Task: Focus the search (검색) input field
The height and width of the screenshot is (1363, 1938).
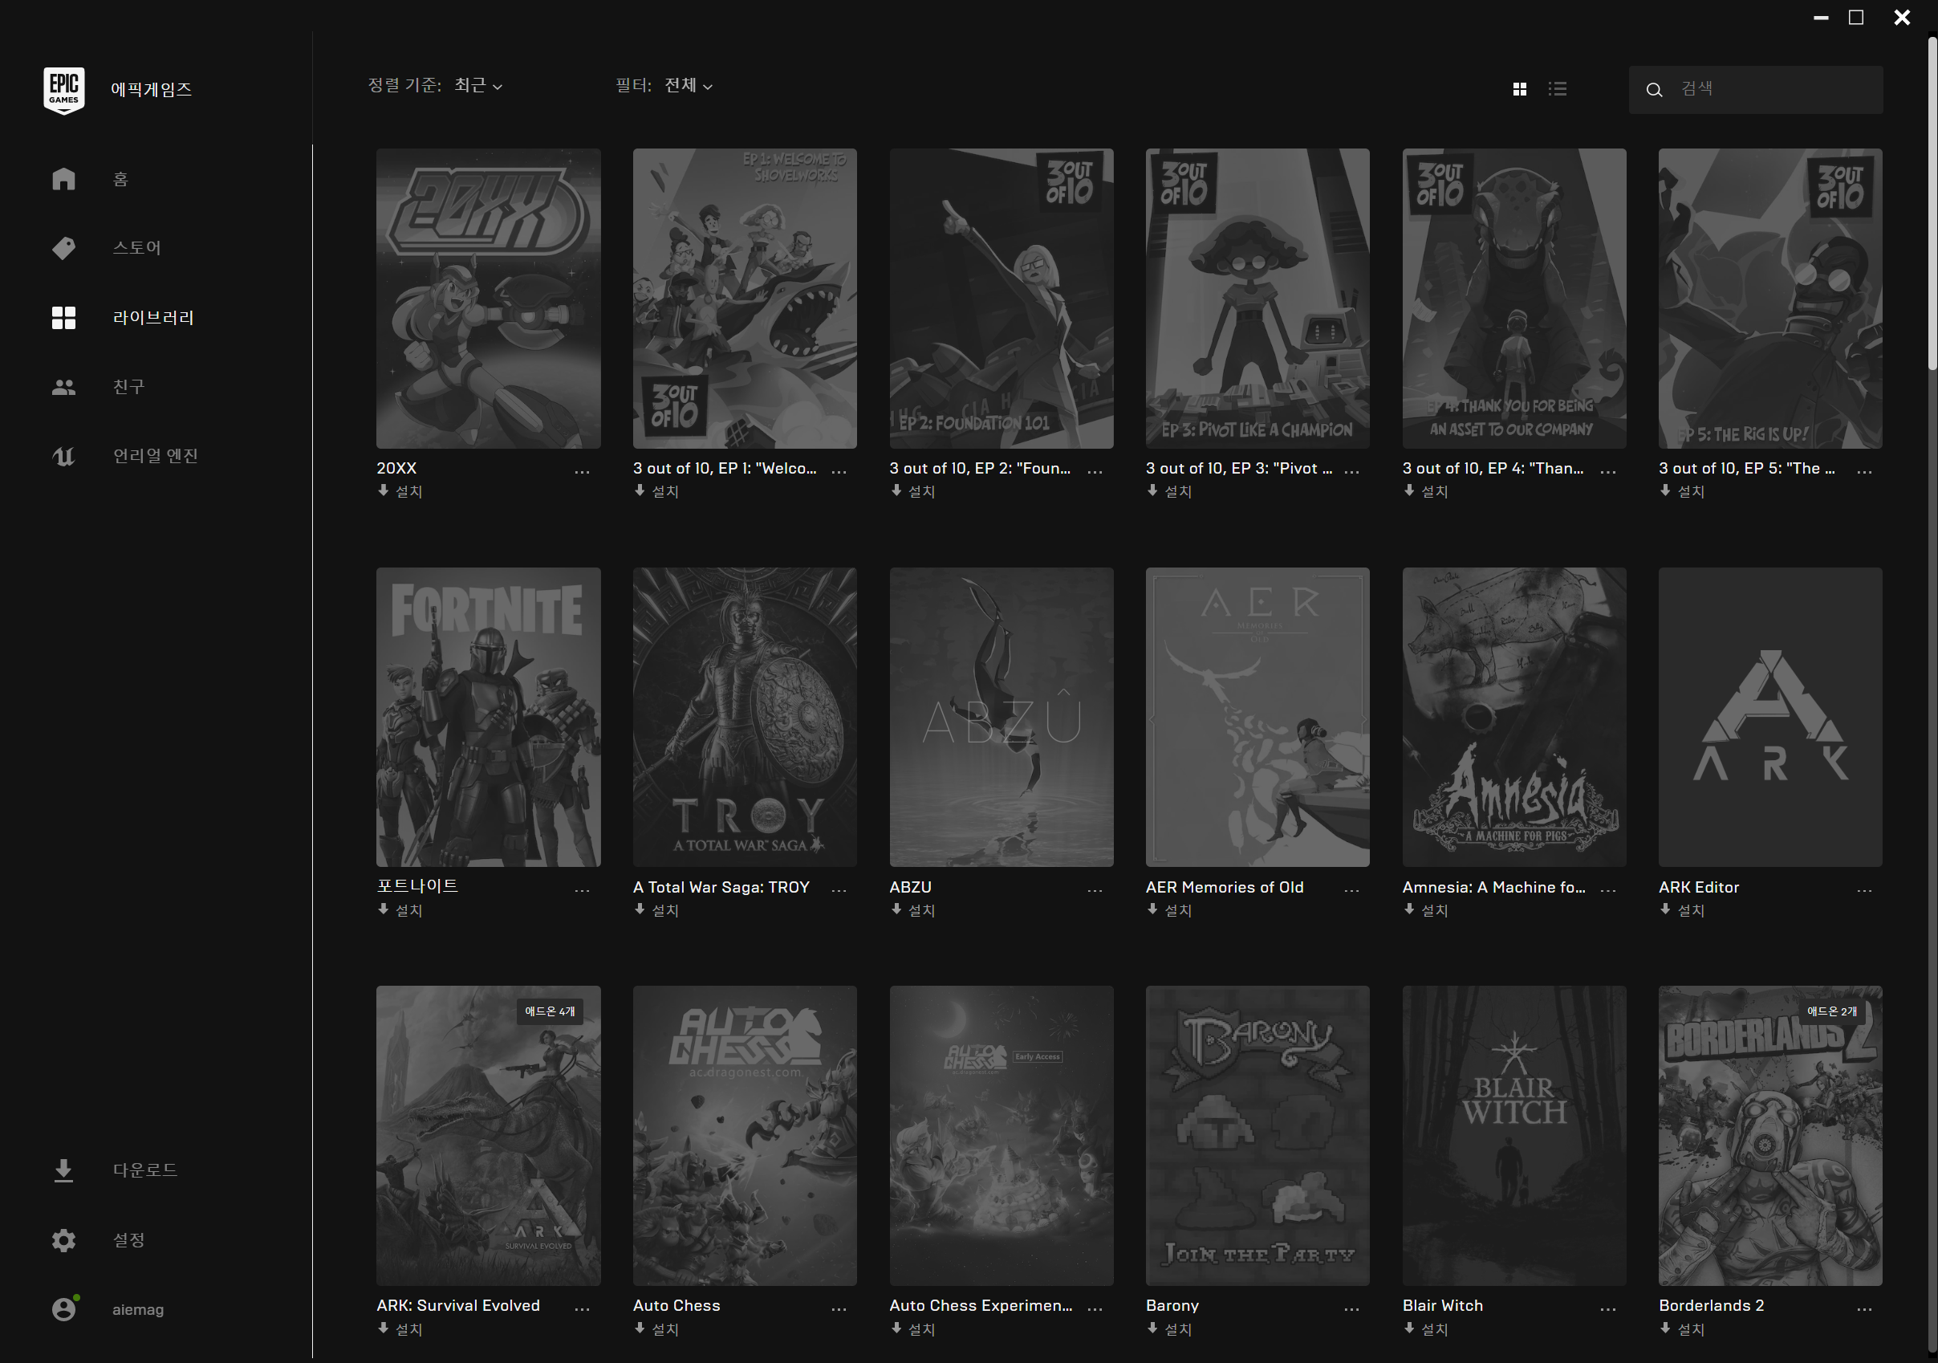Action: tap(1756, 90)
